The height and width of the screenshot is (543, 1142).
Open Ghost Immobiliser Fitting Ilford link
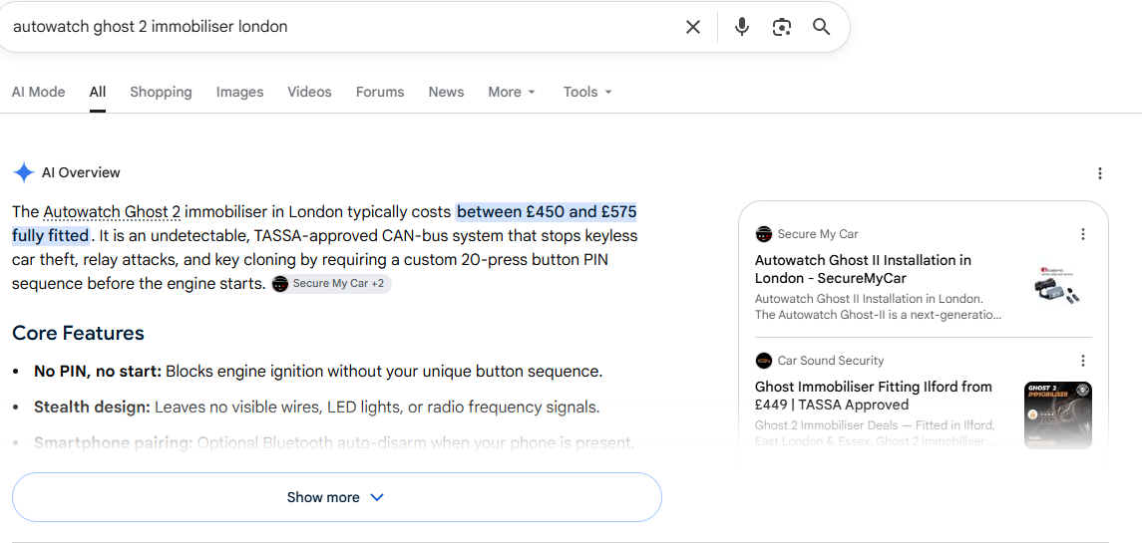click(x=874, y=396)
